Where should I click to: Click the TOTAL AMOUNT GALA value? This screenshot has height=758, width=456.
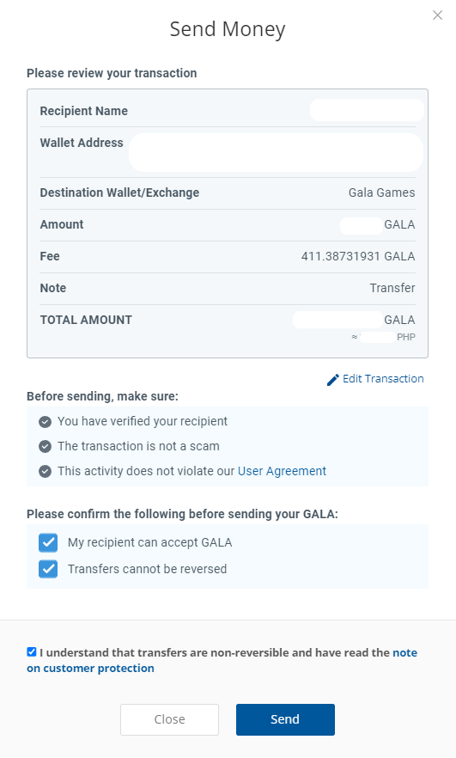(x=354, y=320)
